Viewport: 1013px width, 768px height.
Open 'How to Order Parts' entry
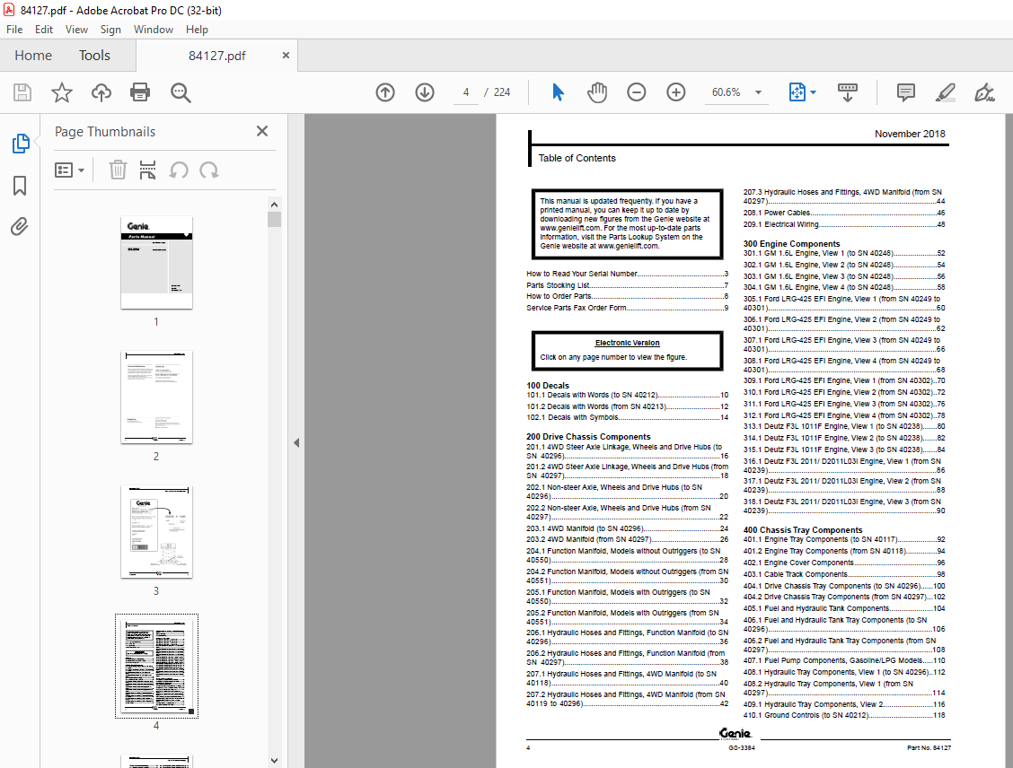pos(628,296)
